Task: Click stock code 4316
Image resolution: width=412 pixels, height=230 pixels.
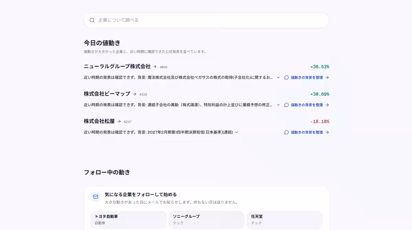Action: click(x=143, y=94)
